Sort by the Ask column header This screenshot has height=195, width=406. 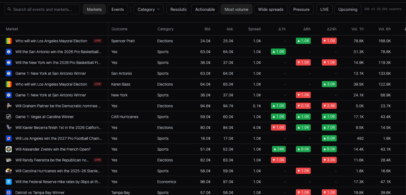pyautogui.click(x=230, y=29)
